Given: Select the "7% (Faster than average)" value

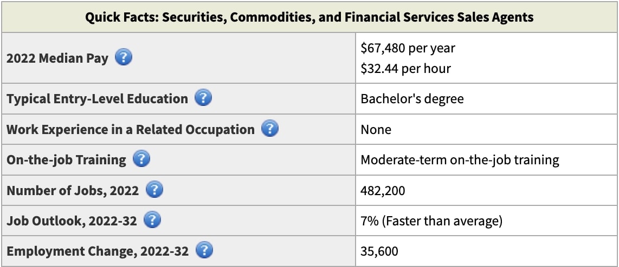Looking at the screenshot, I should click(431, 221).
